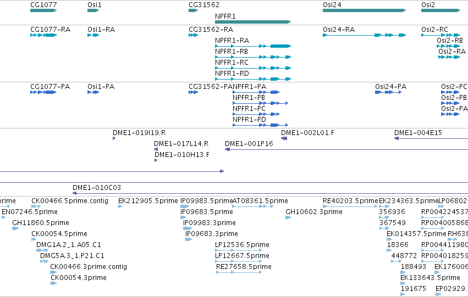This screenshot has width=468, height=297.
Task: Select protein NPFR1-PD
Action: tap(260, 125)
